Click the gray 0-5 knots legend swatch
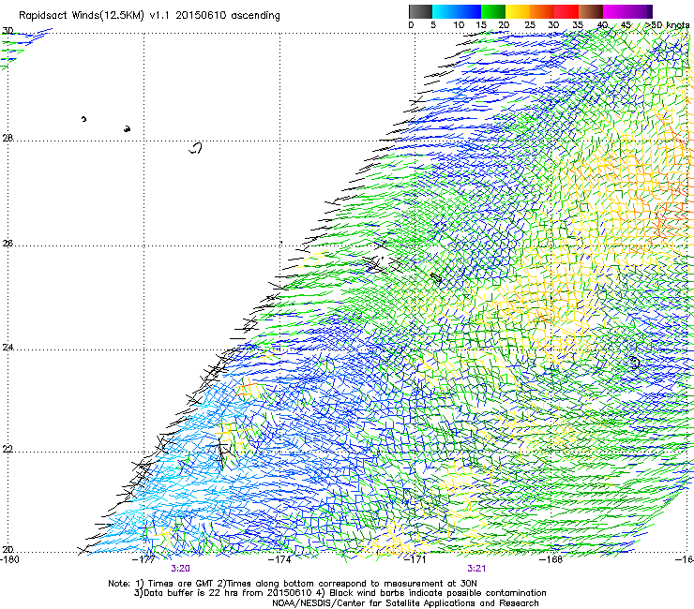Viewport: 694px width, 609px height. [x=420, y=11]
